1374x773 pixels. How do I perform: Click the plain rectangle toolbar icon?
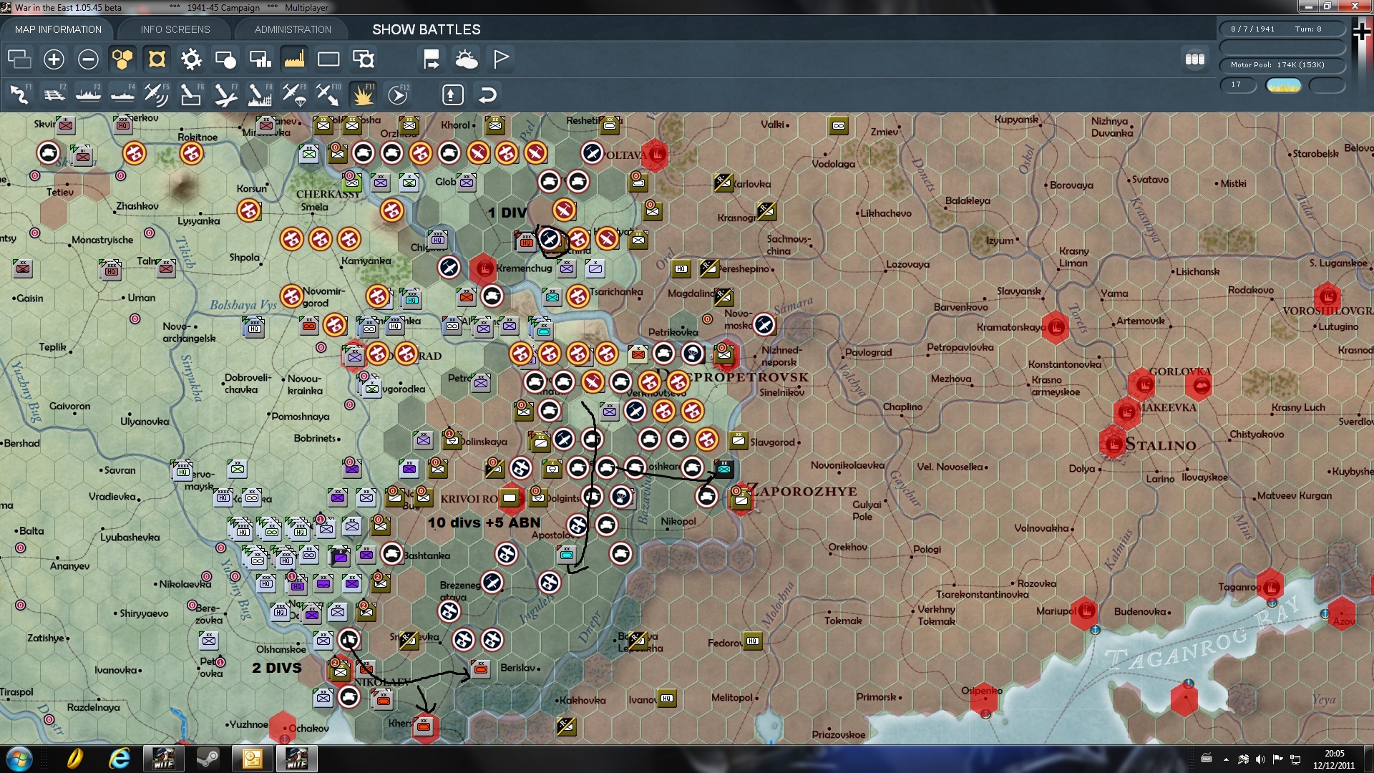click(x=328, y=59)
